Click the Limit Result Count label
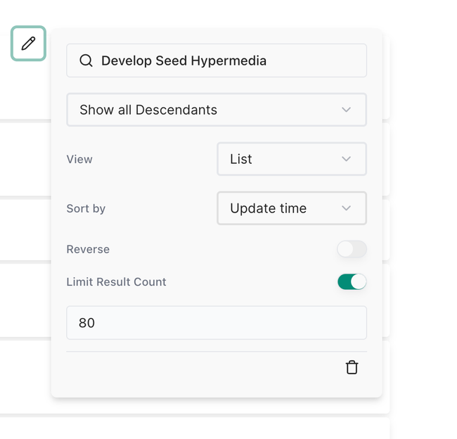The width and height of the screenshot is (457, 439). coord(116,282)
